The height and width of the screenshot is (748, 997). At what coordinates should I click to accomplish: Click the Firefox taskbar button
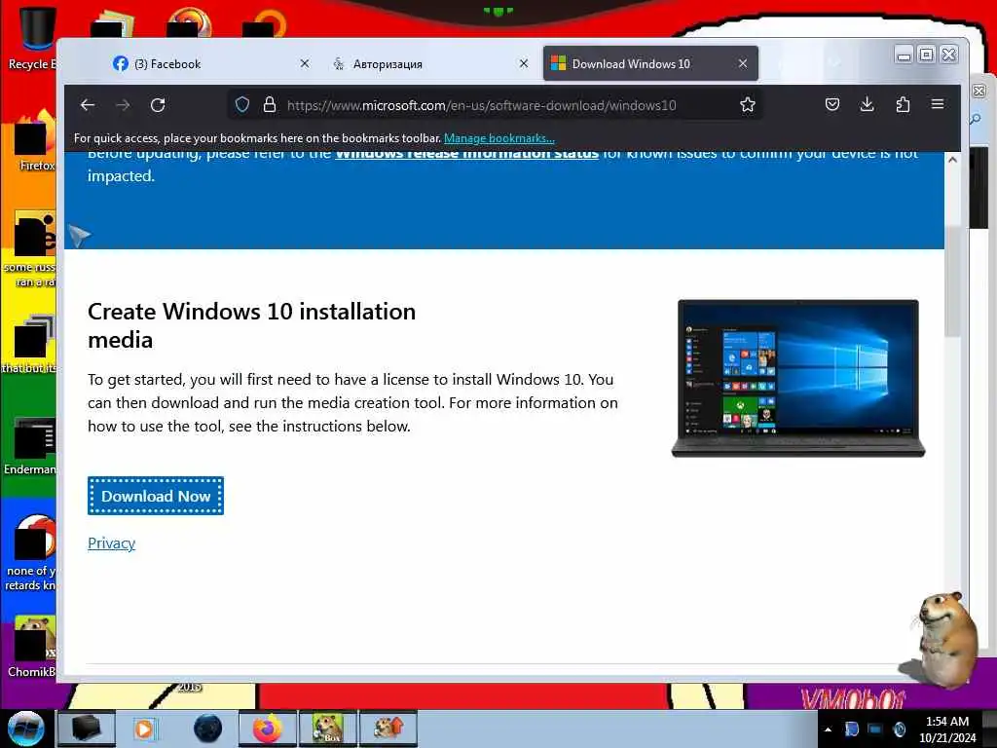[268, 729]
